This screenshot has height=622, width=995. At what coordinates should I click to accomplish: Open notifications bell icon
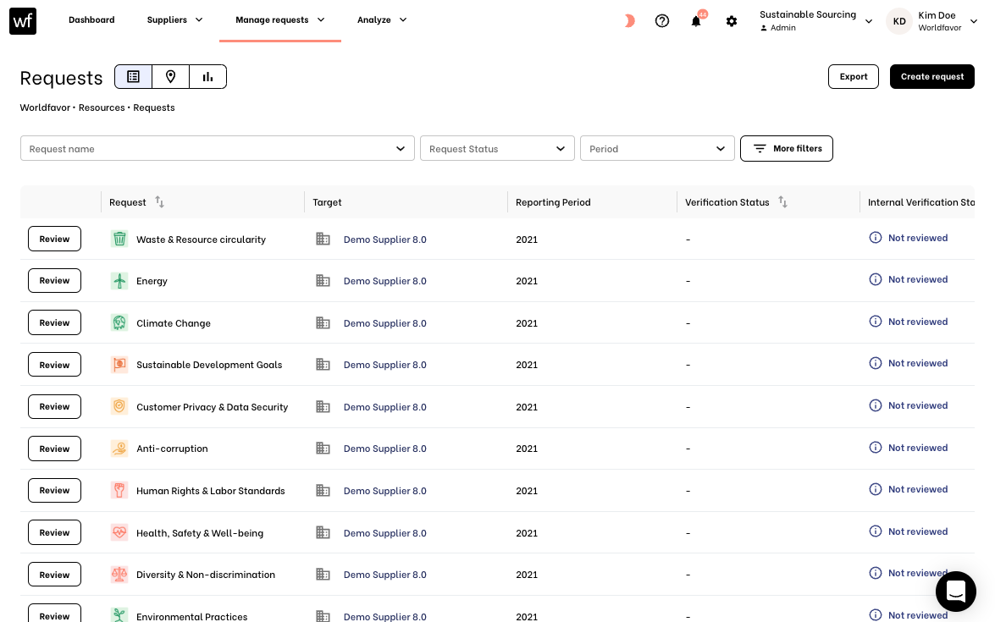click(696, 21)
